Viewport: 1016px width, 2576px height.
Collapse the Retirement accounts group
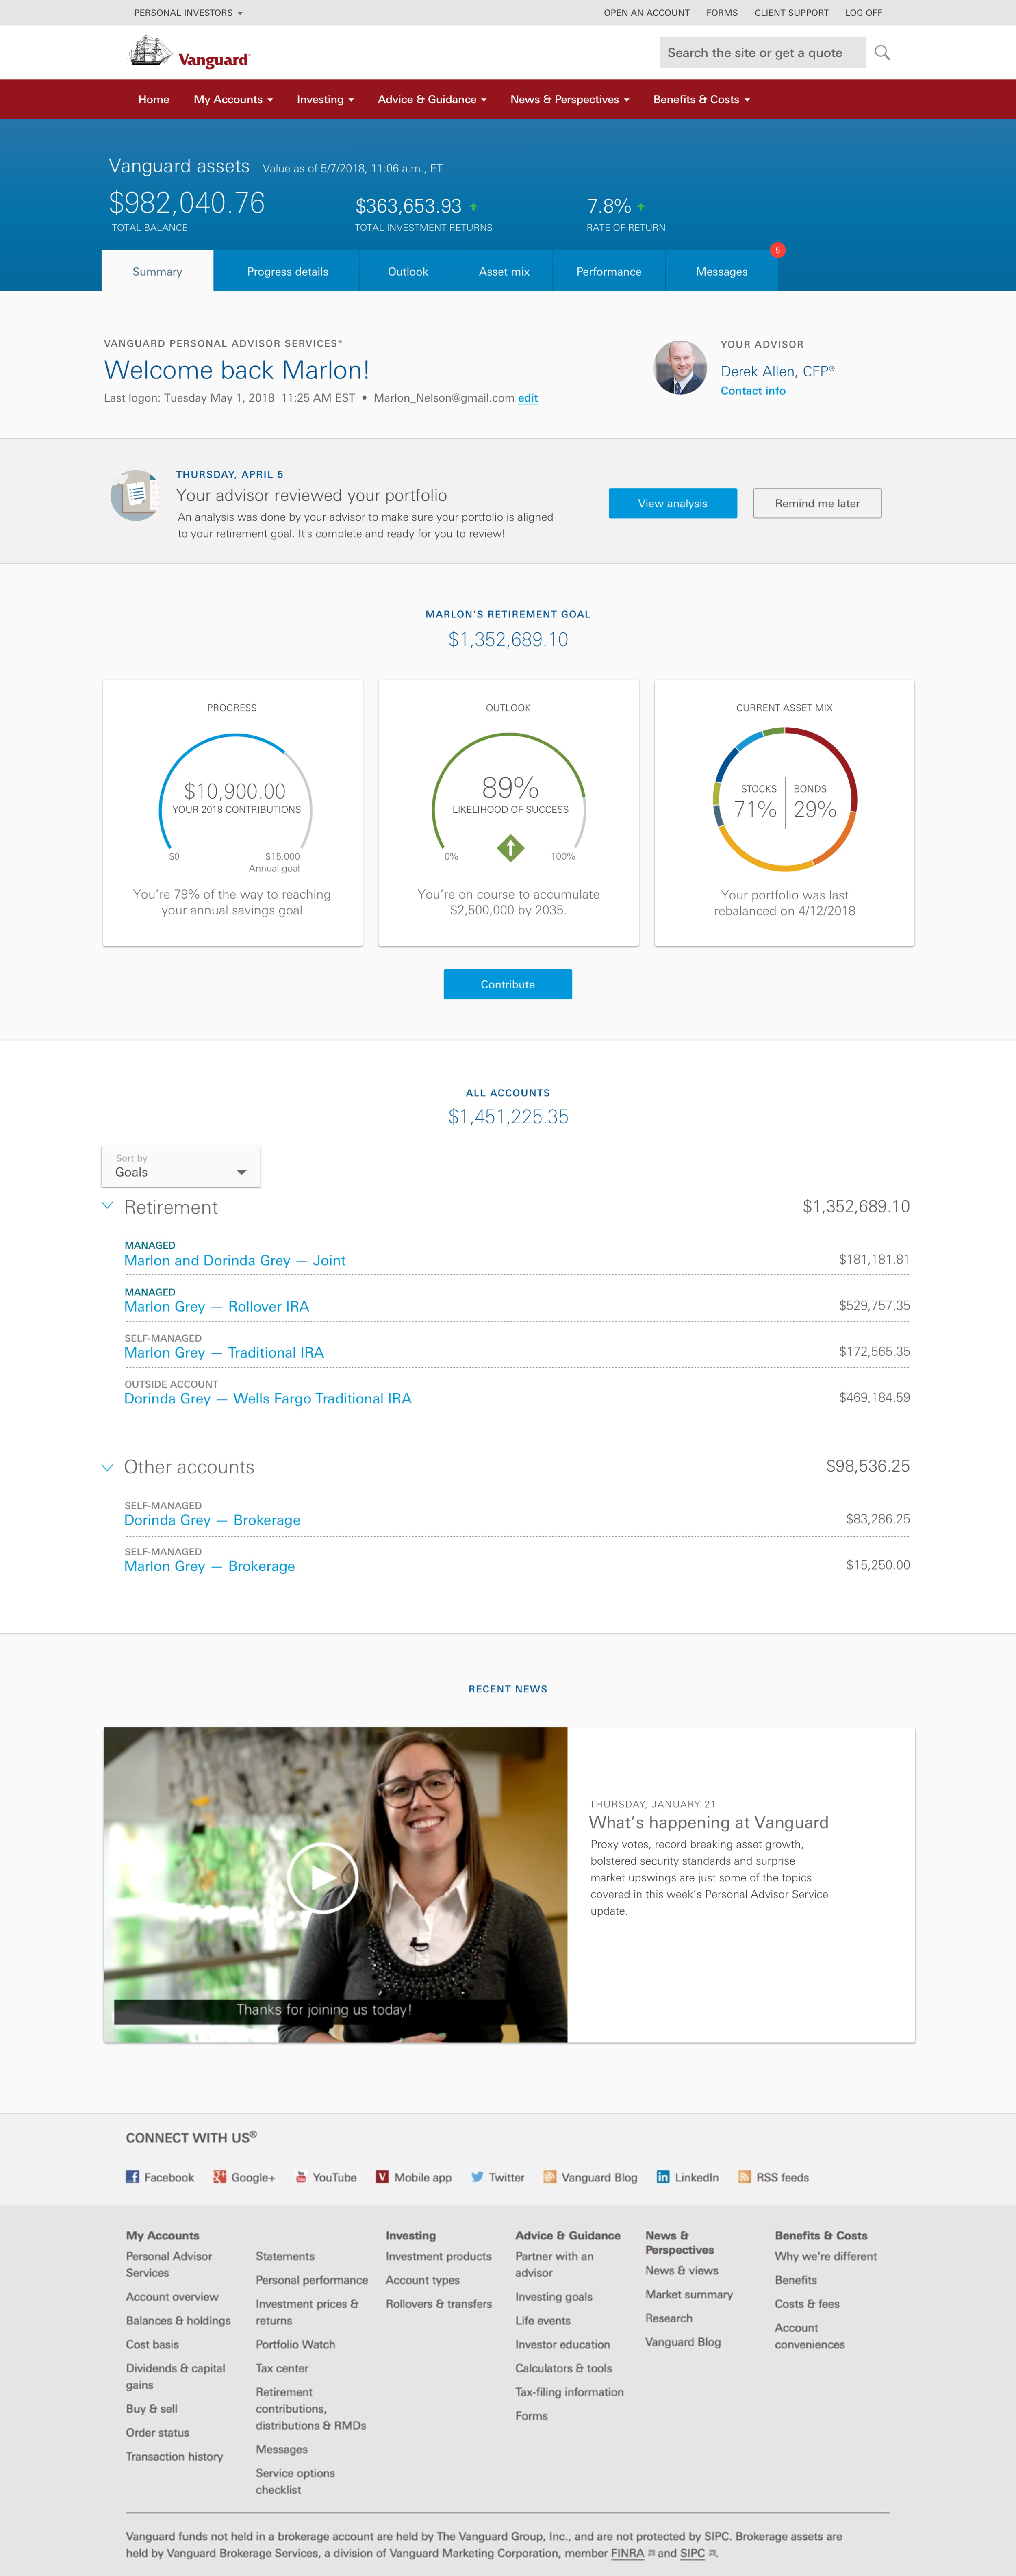pos(107,1206)
